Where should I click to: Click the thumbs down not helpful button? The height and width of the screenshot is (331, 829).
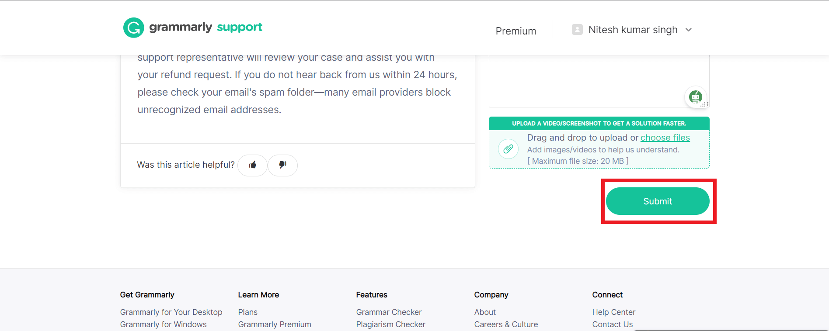(282, 165)
